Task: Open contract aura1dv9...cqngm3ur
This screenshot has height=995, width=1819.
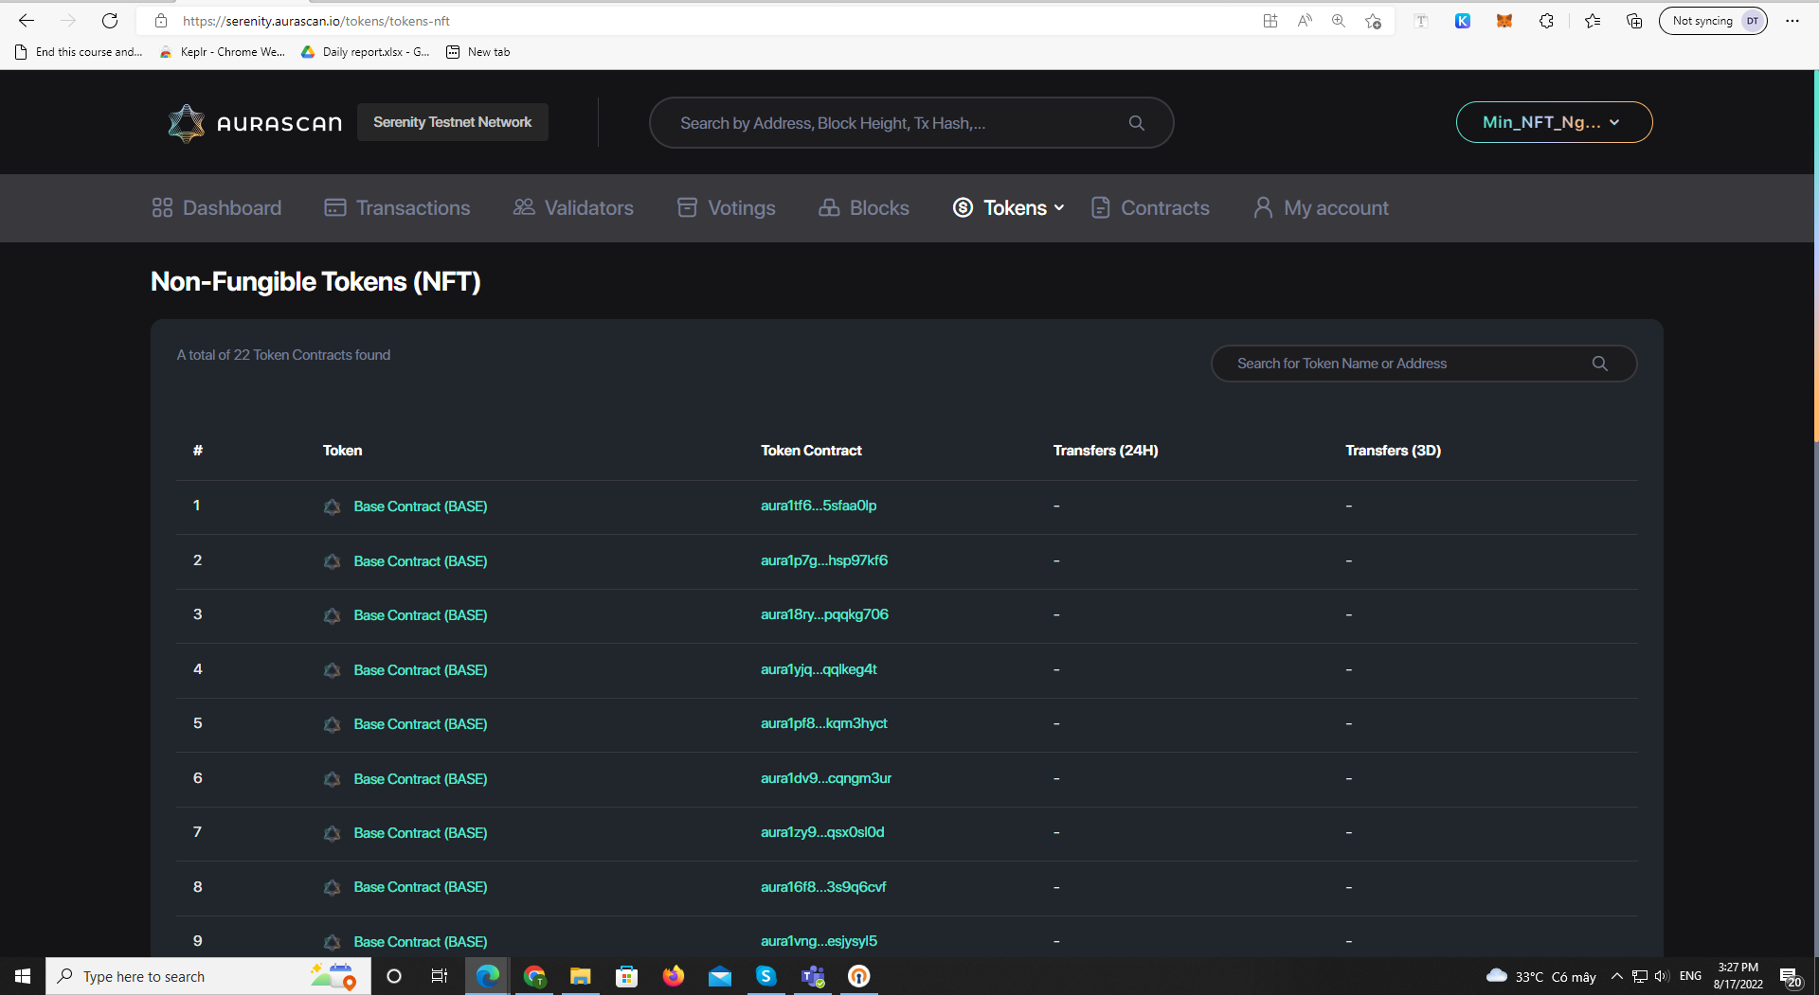Action: tap(826, 778)
